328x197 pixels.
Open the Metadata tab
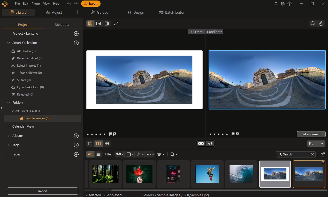[x=62, y=25]
